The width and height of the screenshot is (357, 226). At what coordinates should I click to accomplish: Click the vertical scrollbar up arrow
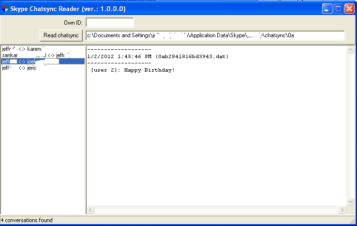[x=350, y=50]
